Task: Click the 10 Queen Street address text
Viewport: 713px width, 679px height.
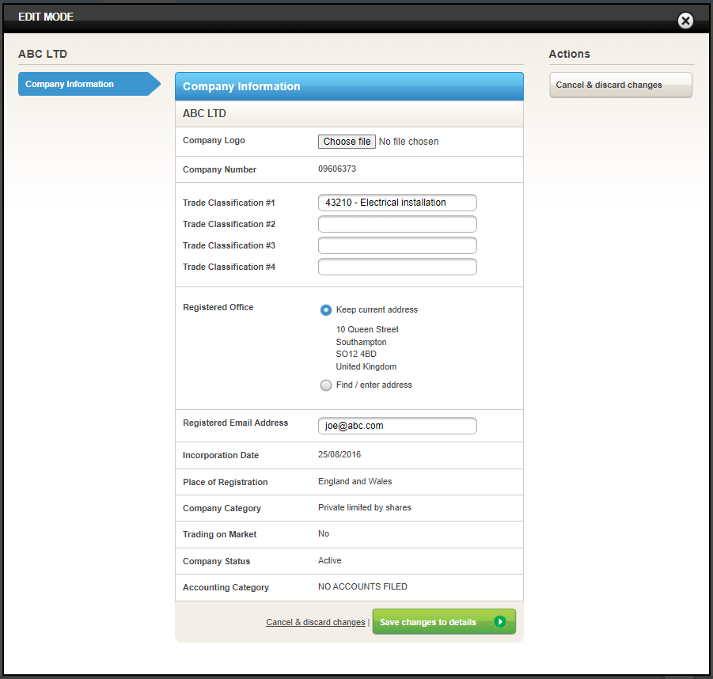Action: (x=367, y=329)
